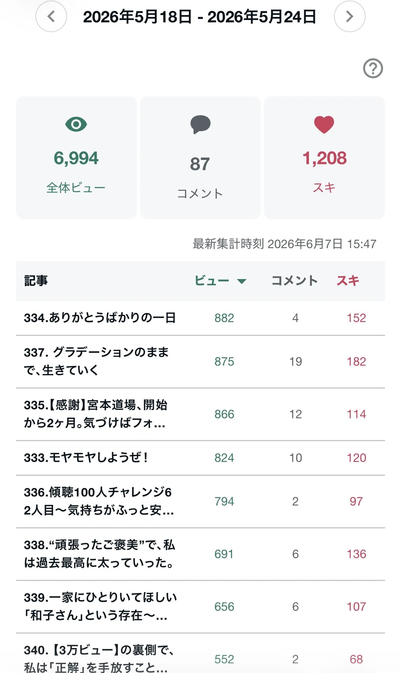Open article 337. グラデーションのままで、生きていく
Screen dimensions: 401x673
click(x=97, y=361)
